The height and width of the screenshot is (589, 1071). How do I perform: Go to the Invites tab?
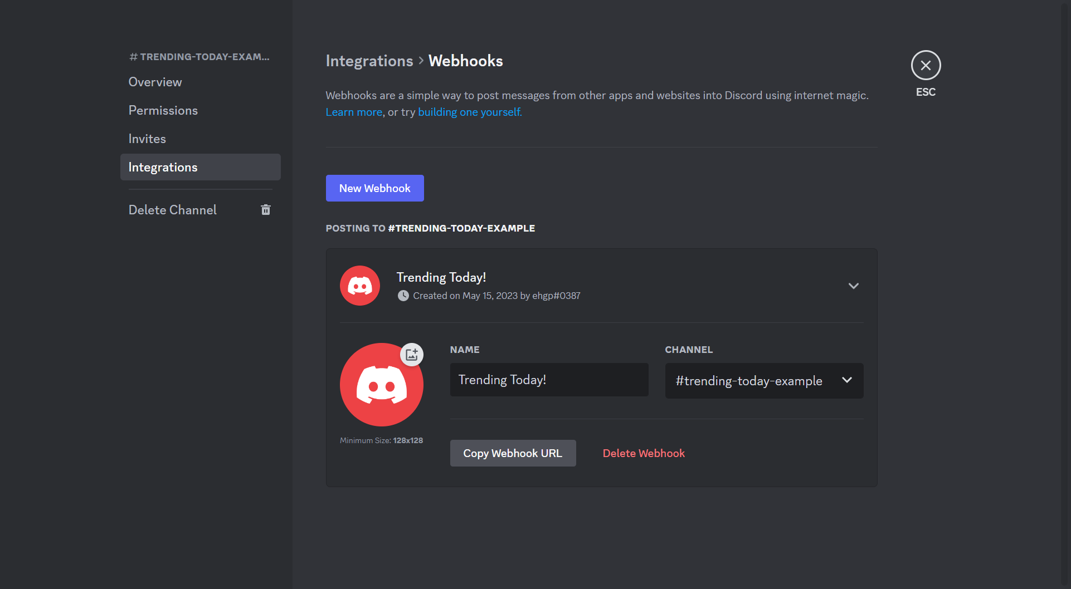point(201,139)
